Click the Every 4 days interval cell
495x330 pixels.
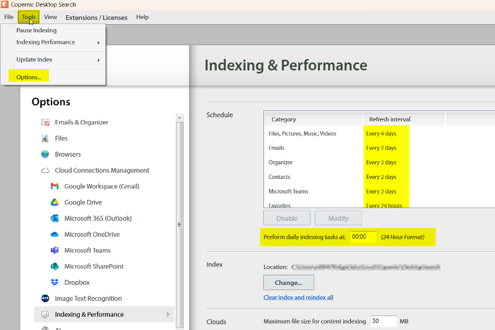pos(381,133)
